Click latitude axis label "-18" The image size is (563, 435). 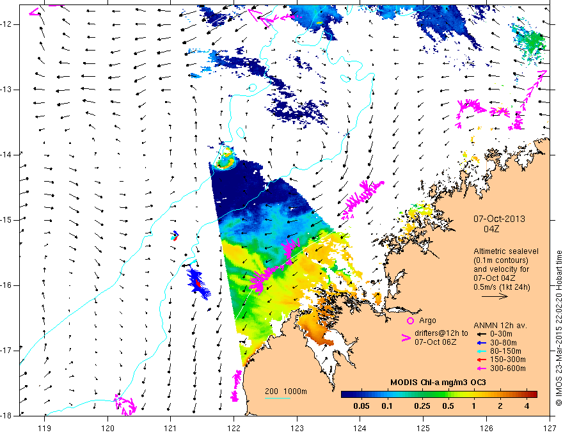(6, 416)
